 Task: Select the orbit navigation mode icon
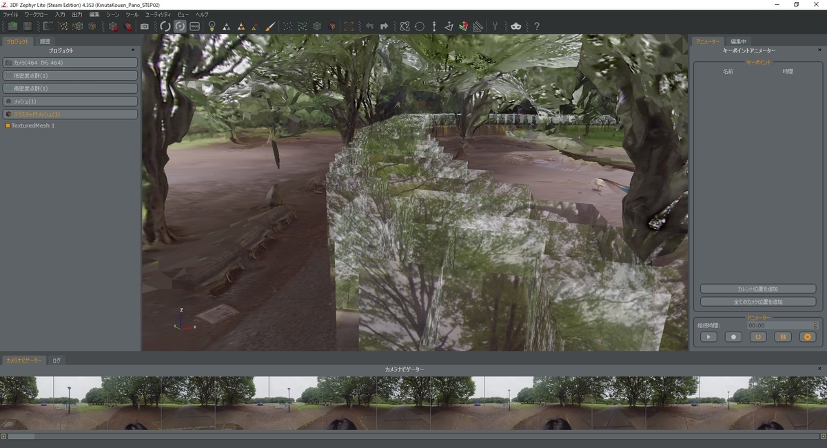165,26
